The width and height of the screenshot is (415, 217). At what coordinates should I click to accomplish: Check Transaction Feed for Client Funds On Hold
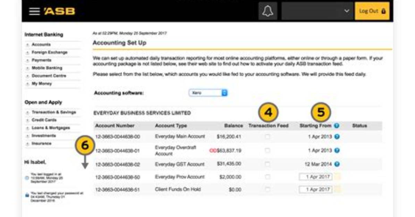tap(268, 189)
